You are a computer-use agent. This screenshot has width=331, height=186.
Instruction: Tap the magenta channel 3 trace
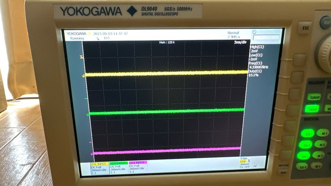[167, 150]
